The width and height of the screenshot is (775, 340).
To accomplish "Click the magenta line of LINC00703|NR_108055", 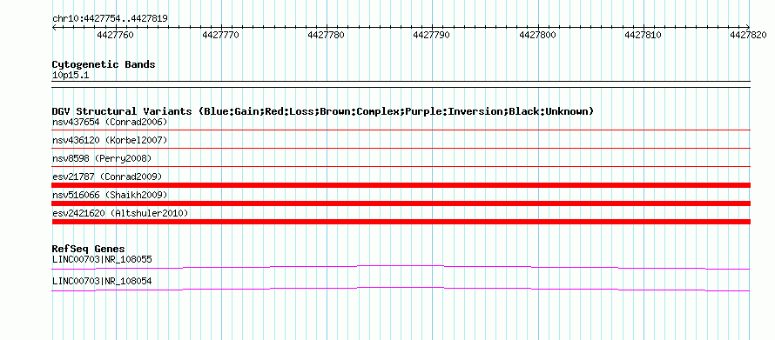I will tap(401, 267).
